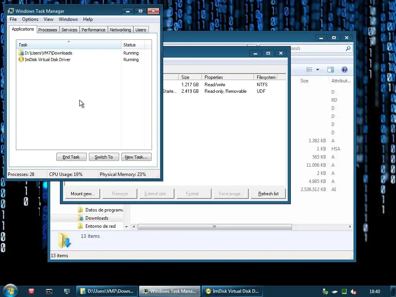The height and width of the screenshot is (297, 396).
Task: Click the End Task button
Action: [x=71, y=157]
